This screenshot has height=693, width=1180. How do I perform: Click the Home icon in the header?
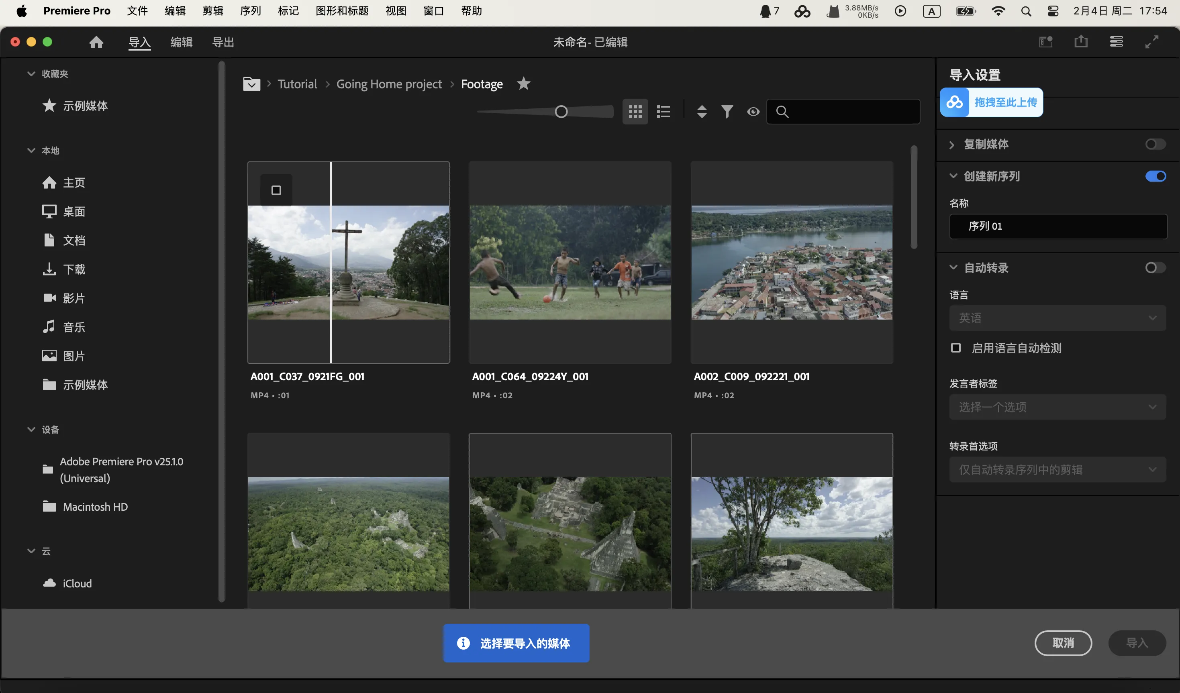(x=96, y=42)
